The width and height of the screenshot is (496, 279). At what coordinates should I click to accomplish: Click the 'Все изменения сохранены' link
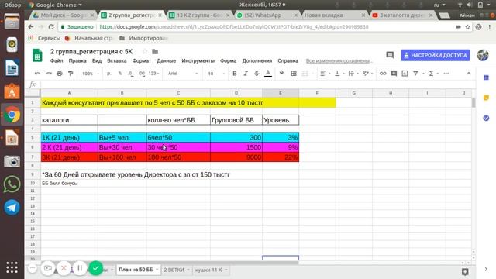point(339,60)
